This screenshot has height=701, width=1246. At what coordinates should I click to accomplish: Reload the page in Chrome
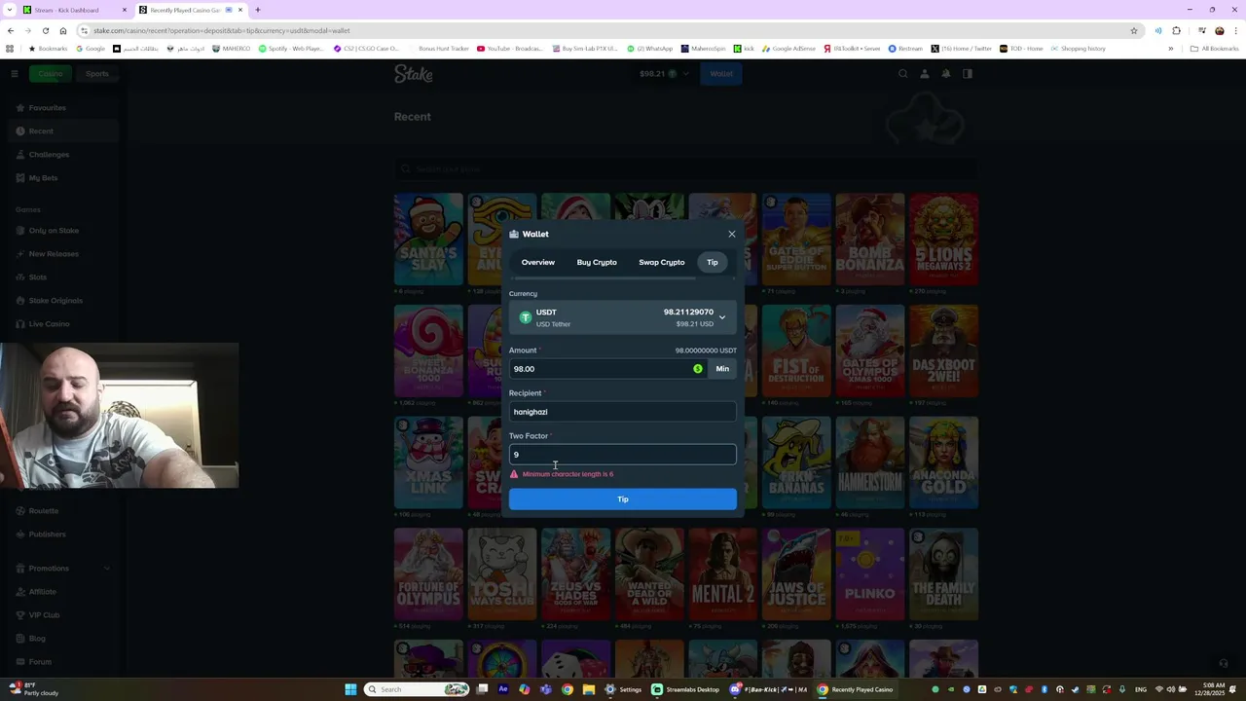[x=46, y=30]
